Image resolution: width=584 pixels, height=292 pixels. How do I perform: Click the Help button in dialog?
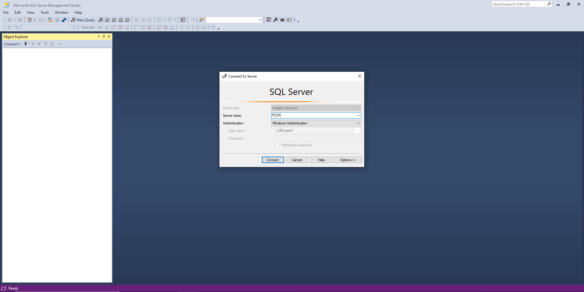click(x=322, y=160)
